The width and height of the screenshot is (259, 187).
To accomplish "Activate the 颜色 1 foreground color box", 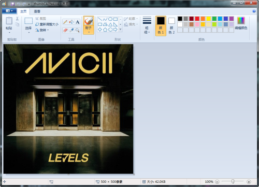I will (161, 26).
